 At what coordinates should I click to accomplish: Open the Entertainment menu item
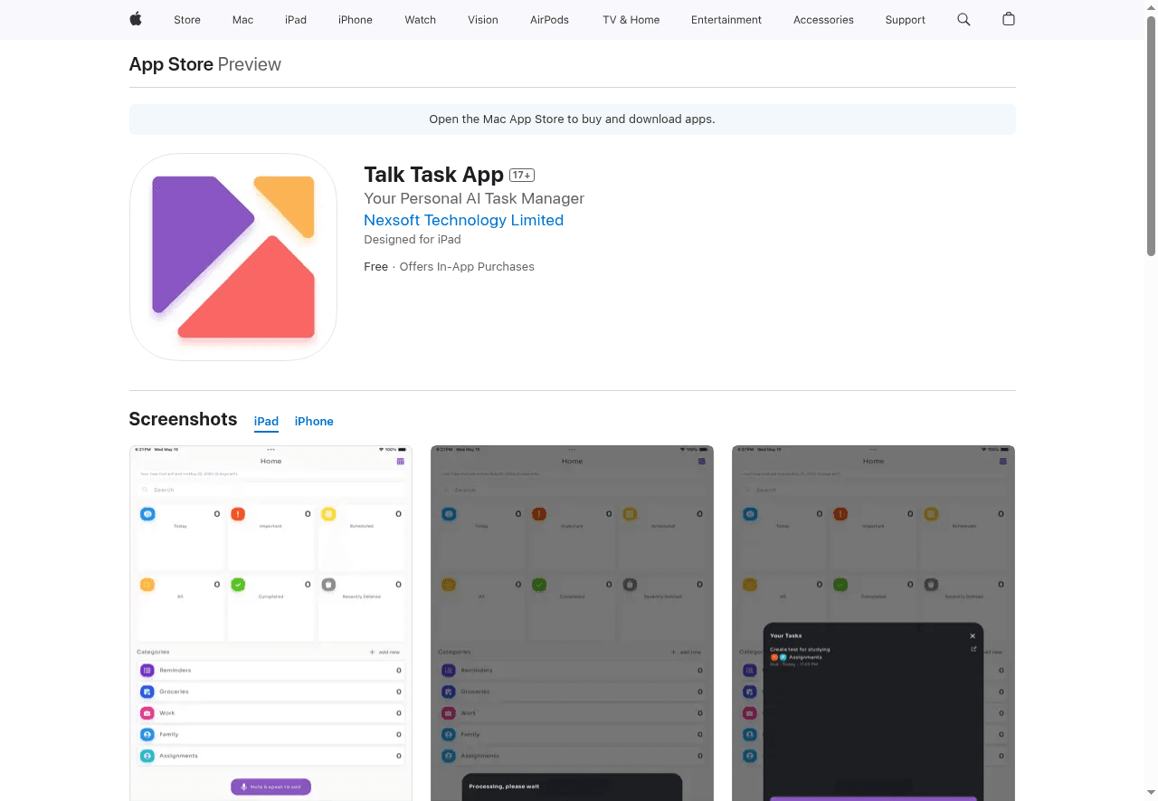[726, 20]
